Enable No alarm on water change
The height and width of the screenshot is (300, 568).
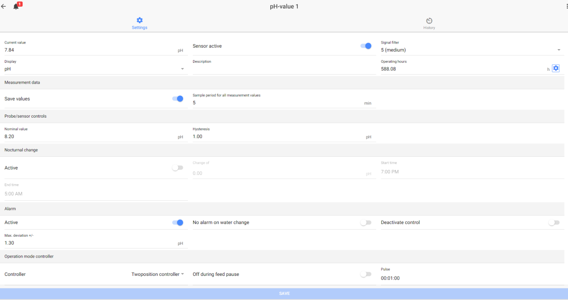[366, 223]
